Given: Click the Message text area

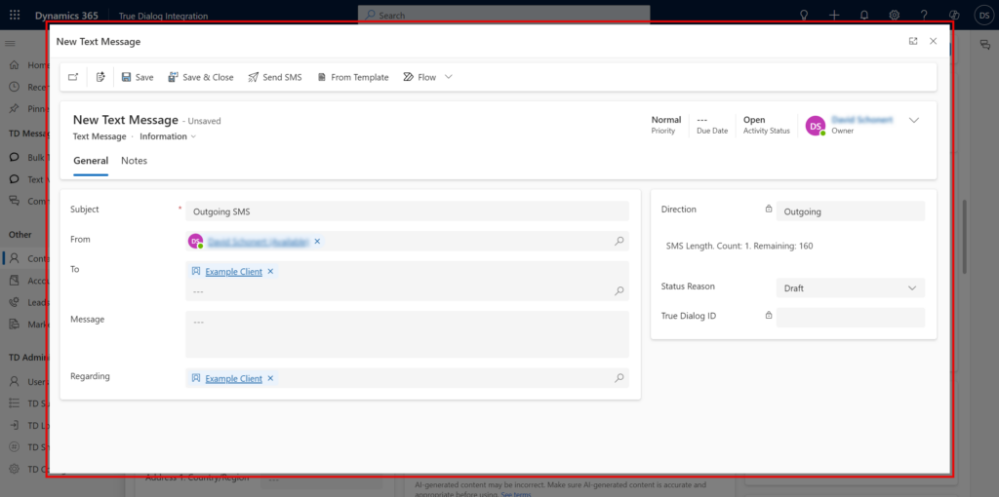Looking at the screenshot, I should point(407,334).
